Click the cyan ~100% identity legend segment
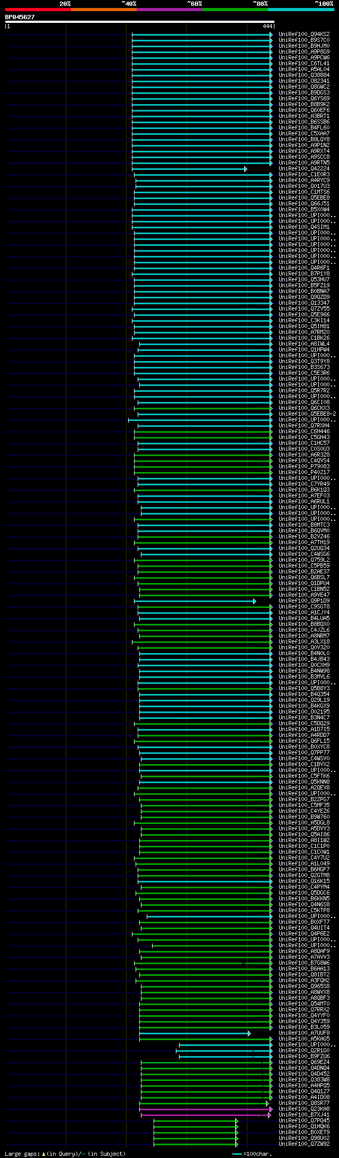 tap(300, 10)
